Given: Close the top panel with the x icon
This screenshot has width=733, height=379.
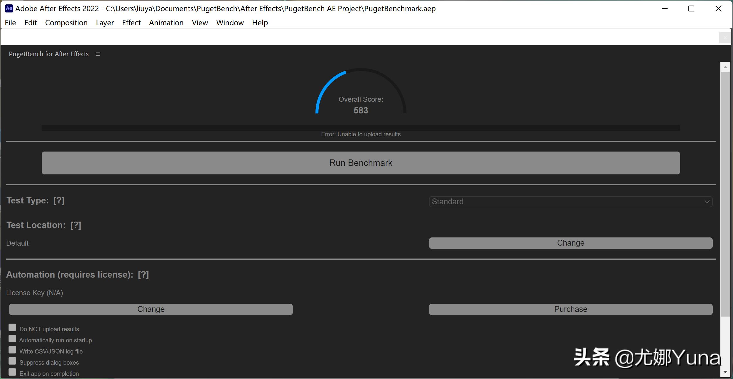Looking at the screenshot, I should tap(725, 38).
